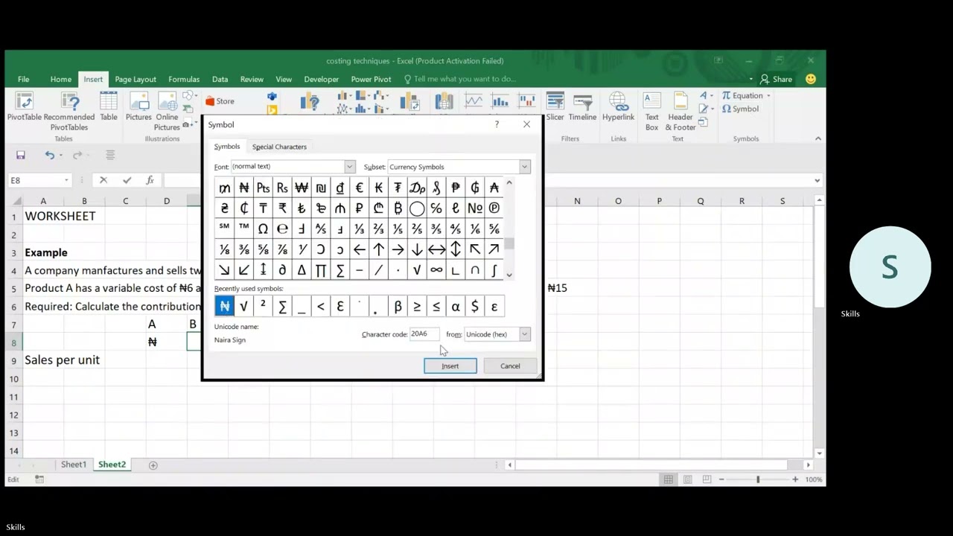Click the Share button
Viewport: 953px width, 536px height.
pyautogui.click(x=776, y=79)
